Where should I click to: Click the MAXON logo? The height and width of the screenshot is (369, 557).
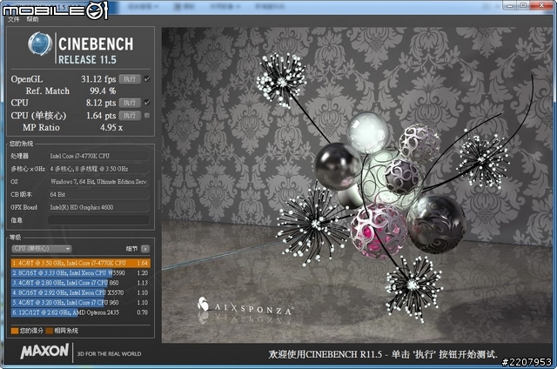[44, 352]
